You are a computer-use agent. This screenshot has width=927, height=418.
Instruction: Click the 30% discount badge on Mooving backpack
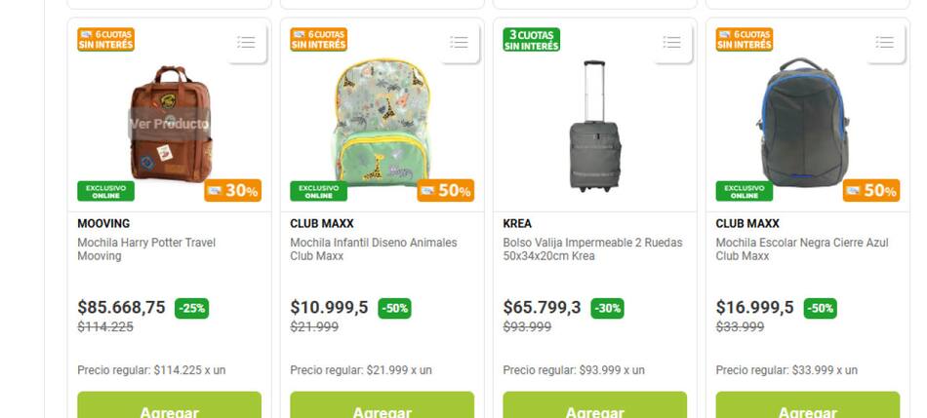click(232, 191)
